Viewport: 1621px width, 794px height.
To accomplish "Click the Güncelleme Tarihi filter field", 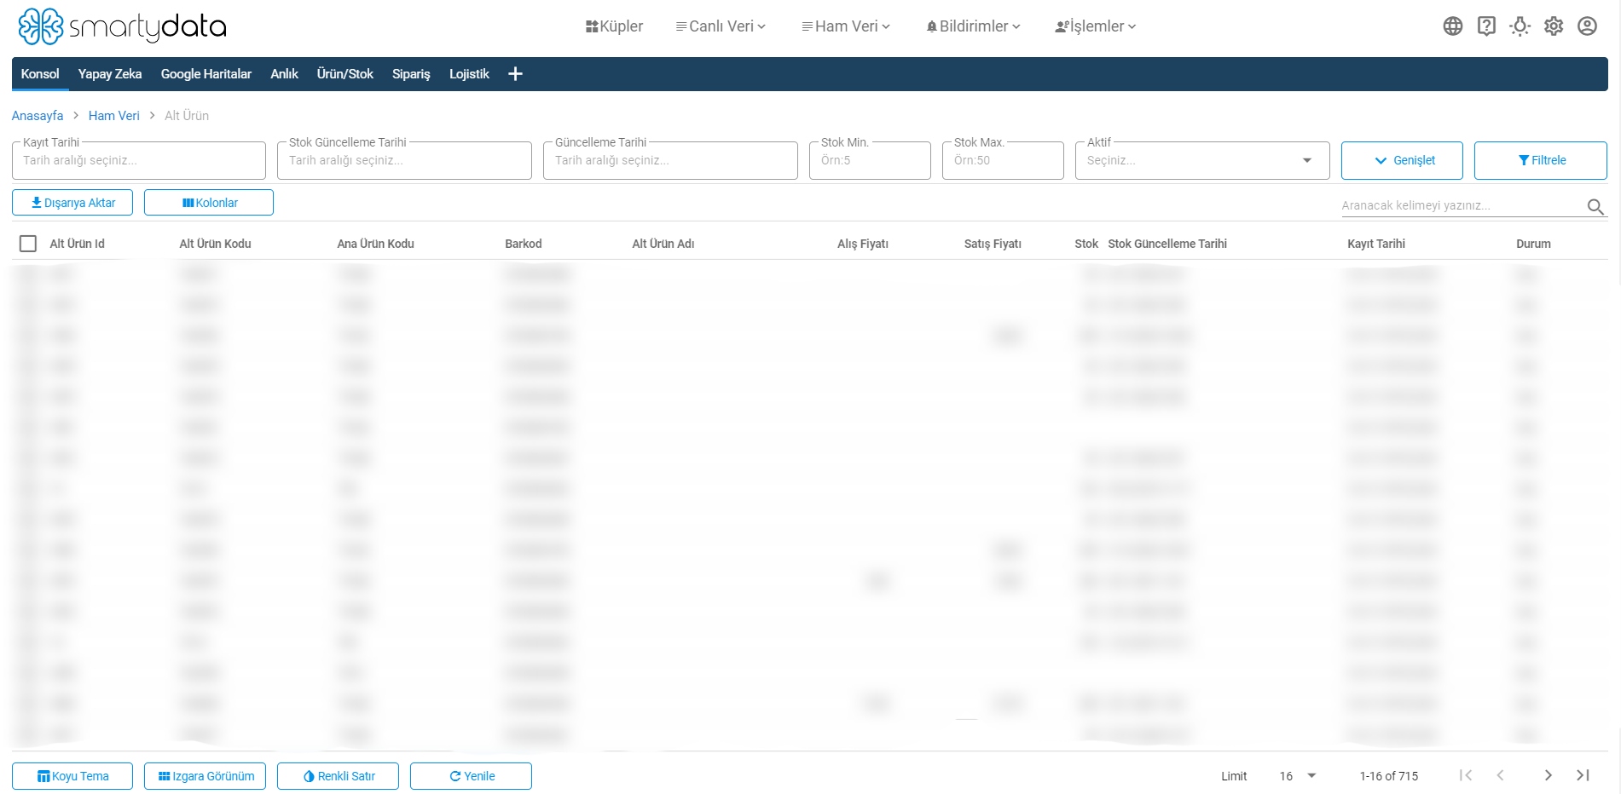I will (x=670, y=160).
